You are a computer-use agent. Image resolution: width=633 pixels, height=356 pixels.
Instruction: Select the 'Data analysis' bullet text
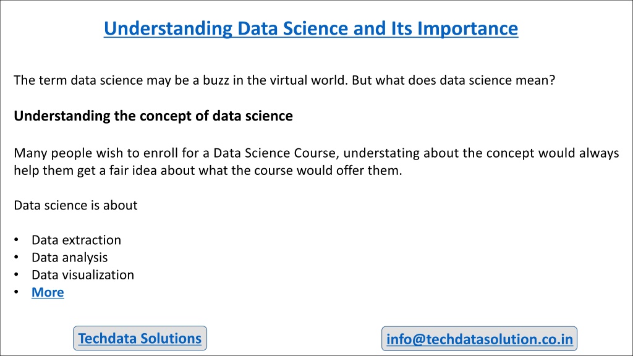click(x=69, y=258)
